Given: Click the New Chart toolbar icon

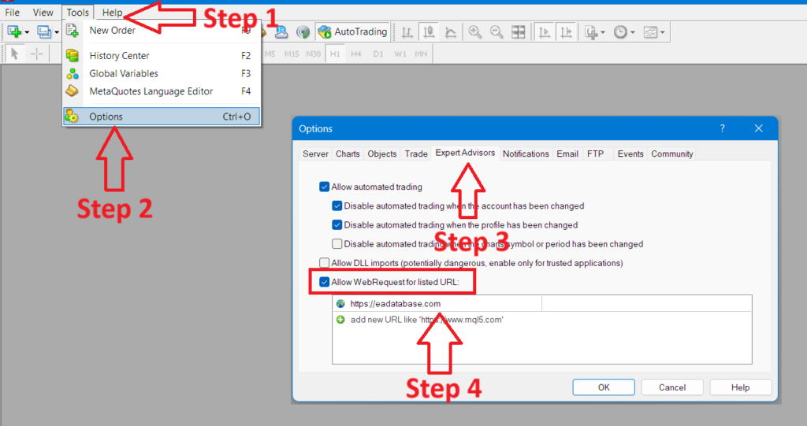Looking at the screenshot, I should (14, 32).
